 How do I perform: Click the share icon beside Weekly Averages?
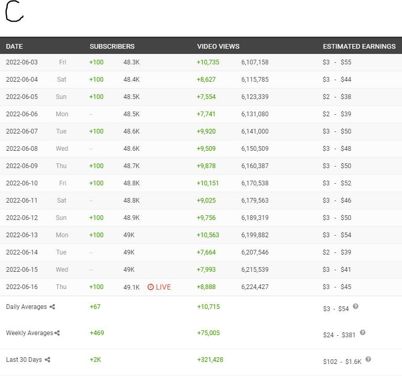tap(57, 333)
